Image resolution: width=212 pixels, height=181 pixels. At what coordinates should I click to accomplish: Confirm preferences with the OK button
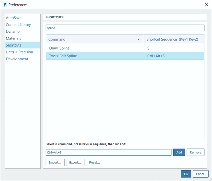pyautogui.click(x=186, y=174)
